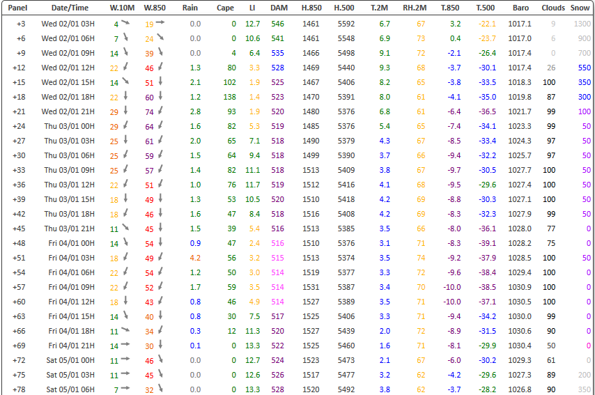Select the W.850 wind arrow in the +21 row

click(x=160, y=111)
